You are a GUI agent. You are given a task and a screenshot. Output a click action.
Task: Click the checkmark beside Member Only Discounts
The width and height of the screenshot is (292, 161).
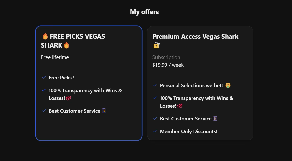155,131
